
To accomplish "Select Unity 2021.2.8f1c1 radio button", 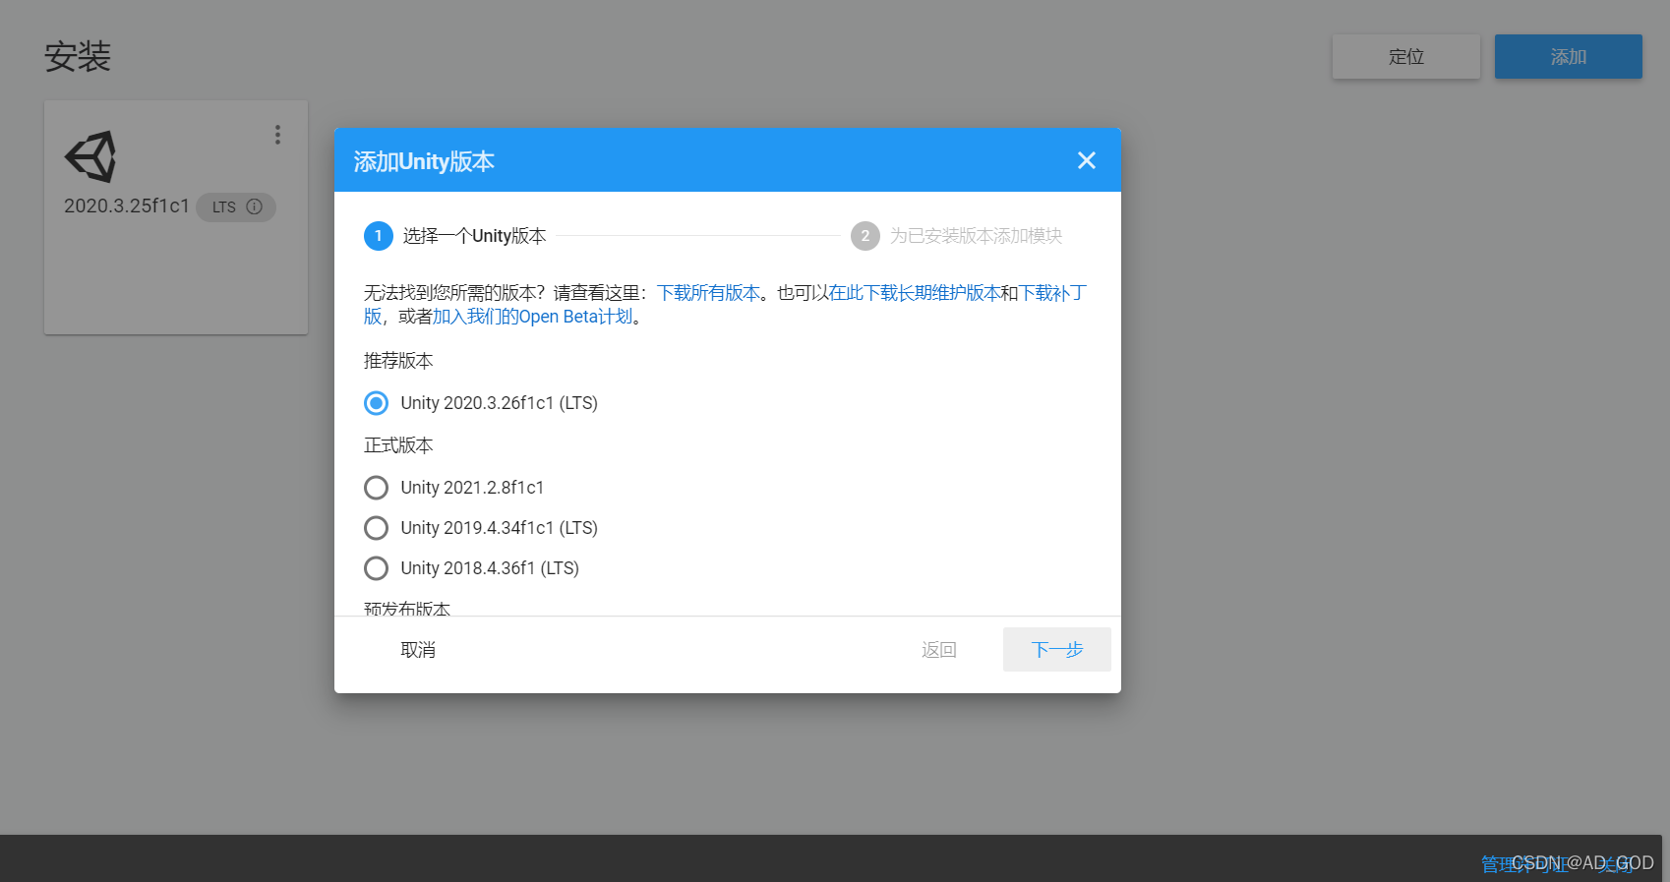I will pos(376,488).
